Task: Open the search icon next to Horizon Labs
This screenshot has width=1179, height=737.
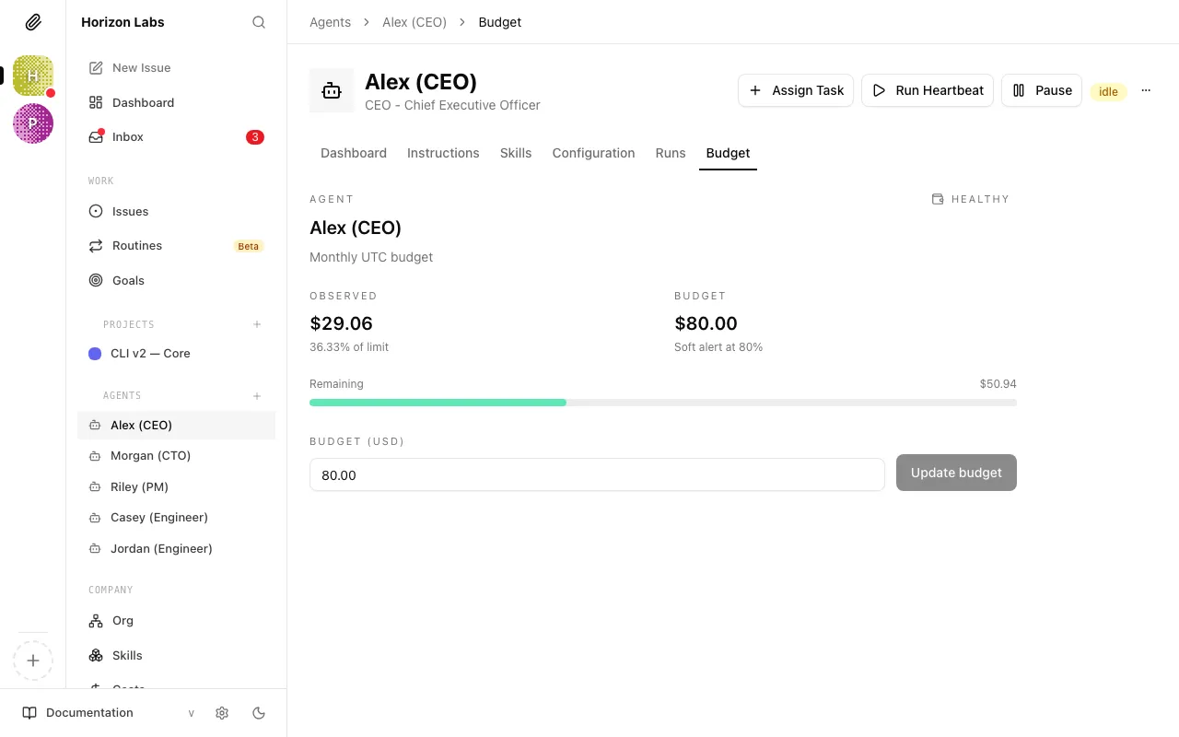Action: [x=259, y=22]
